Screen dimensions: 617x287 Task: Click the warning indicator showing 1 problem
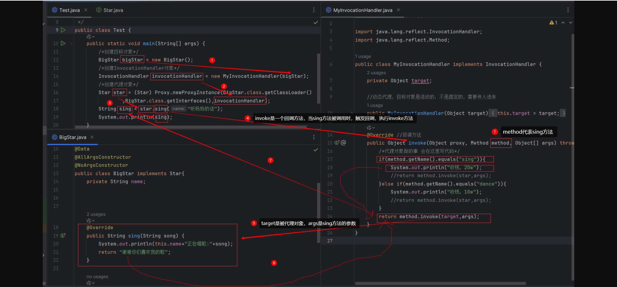(x=553, y=22)
